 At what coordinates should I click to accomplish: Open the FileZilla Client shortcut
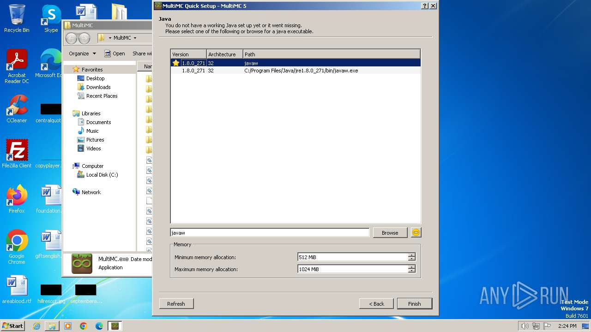coord(17,154)
